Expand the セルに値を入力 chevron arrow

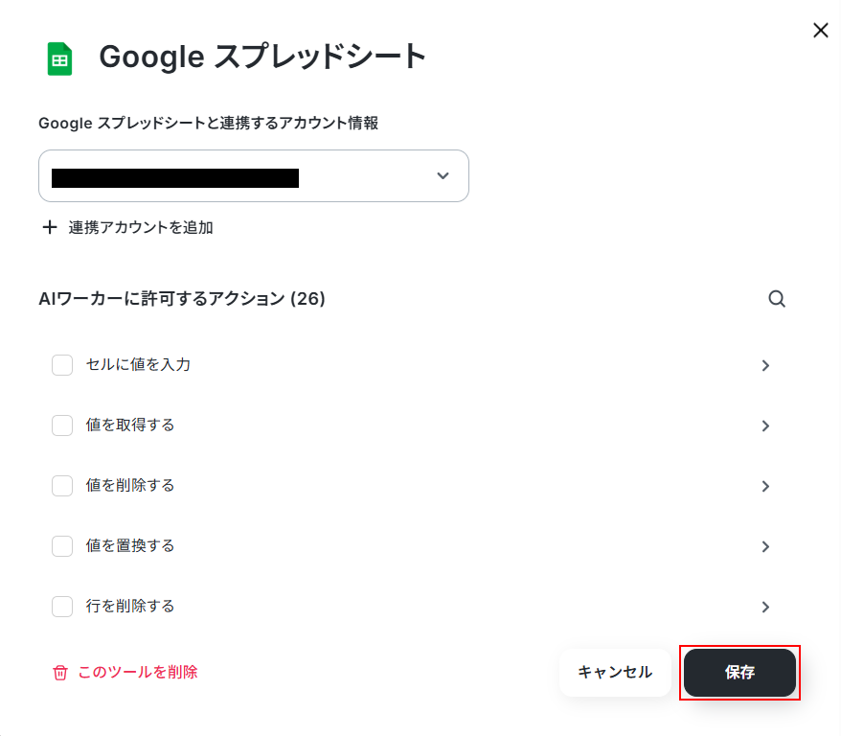pyautogui.click(x=765, y=365)
